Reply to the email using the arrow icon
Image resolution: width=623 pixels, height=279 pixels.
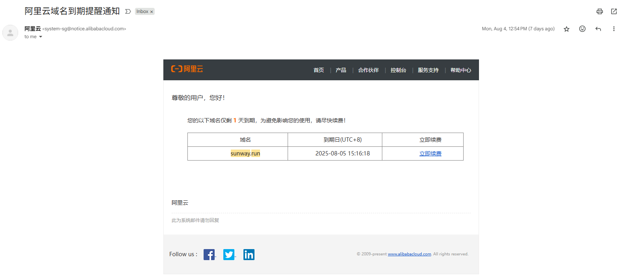[598, 29]
